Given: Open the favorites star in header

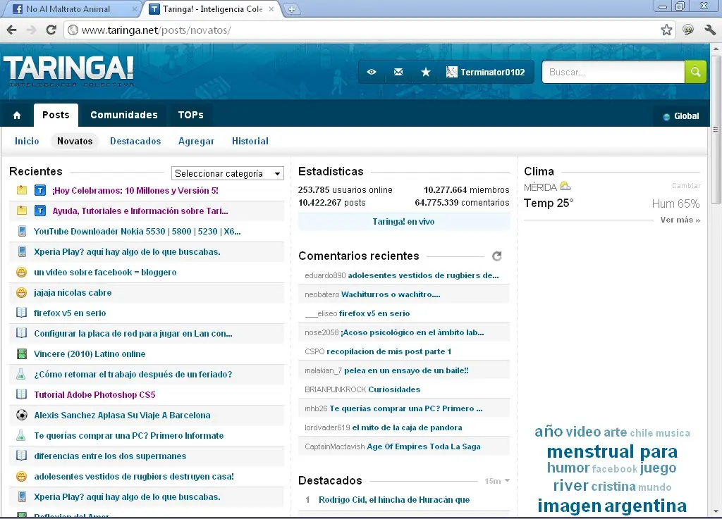Looking at the screenshot, I should point(426,72).
